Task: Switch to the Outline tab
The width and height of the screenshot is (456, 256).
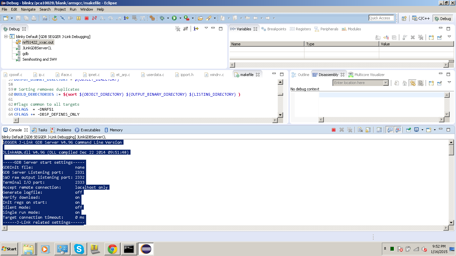Action: pos(300,75)
